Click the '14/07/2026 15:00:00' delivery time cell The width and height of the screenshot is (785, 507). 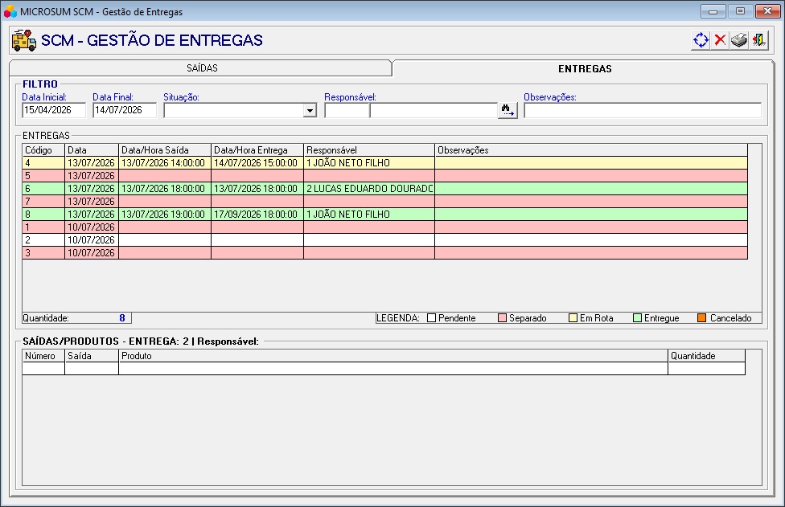pyautogui.click(x=257, y=163)
